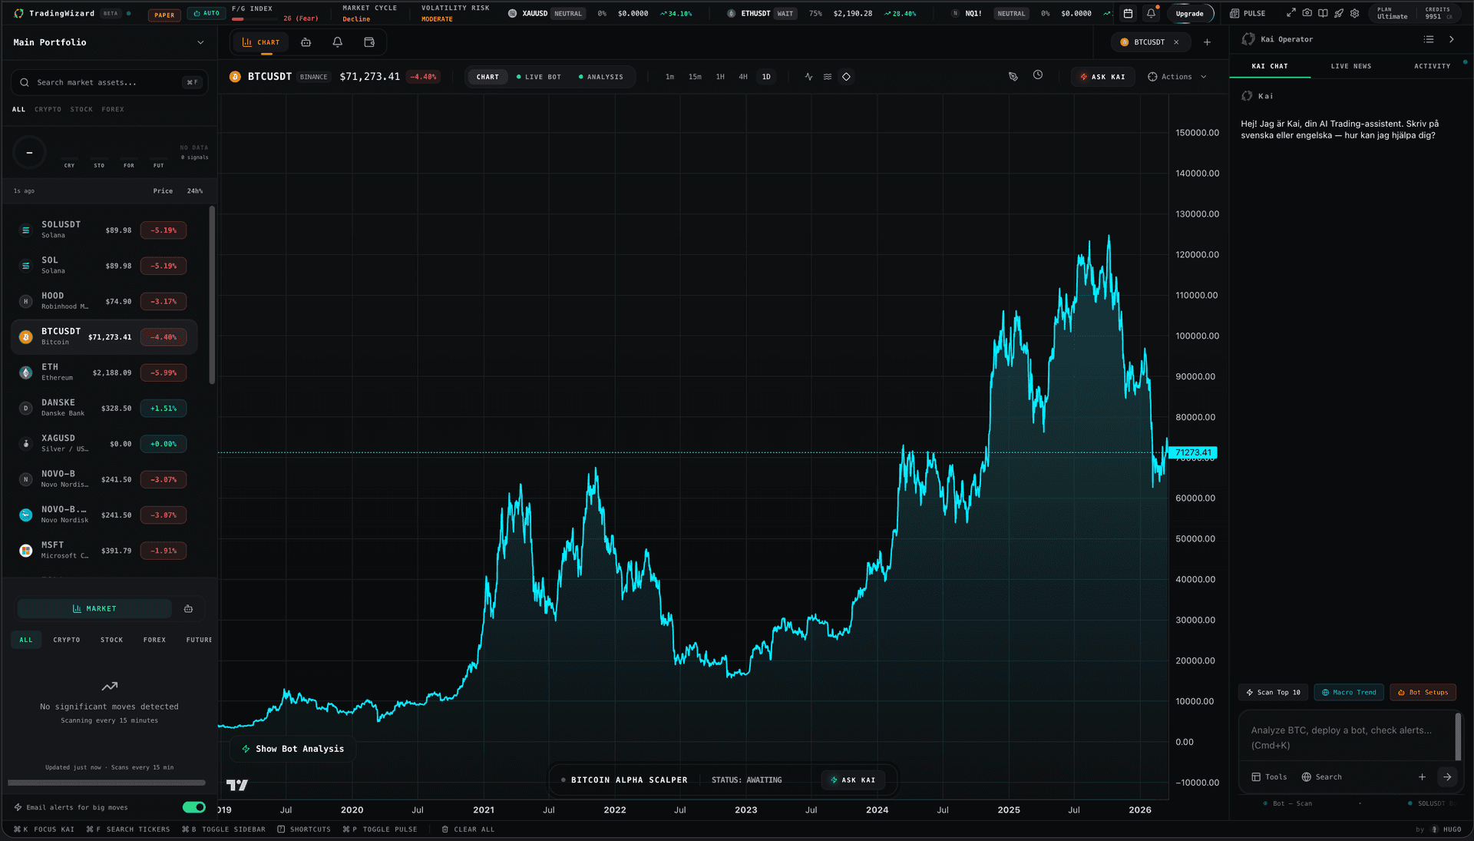Select the drawing pen tool icon

1013,76
